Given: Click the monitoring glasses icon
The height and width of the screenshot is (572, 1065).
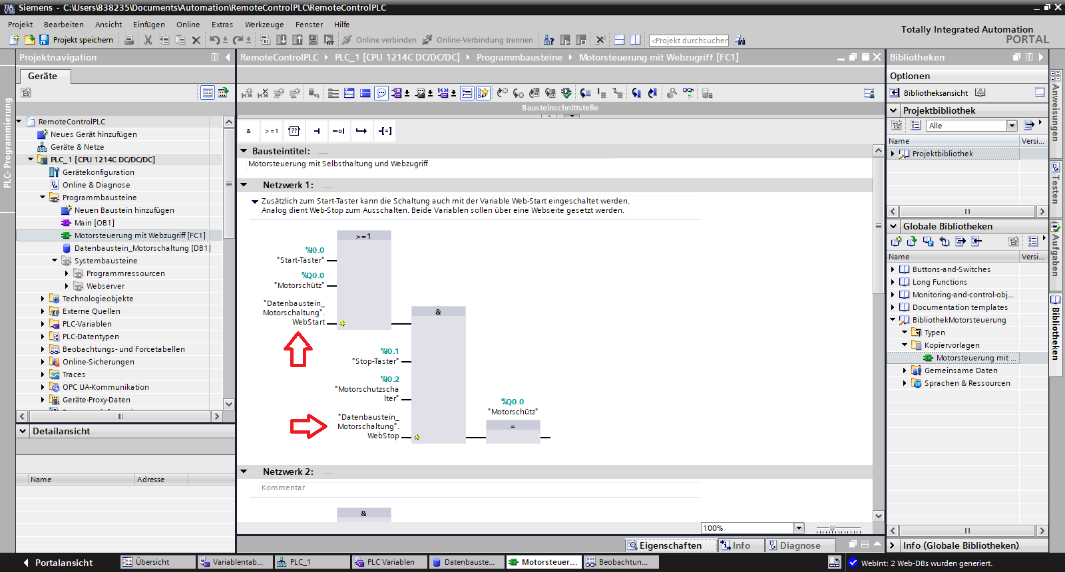Looking at the screenshot, I should [688, 93].
